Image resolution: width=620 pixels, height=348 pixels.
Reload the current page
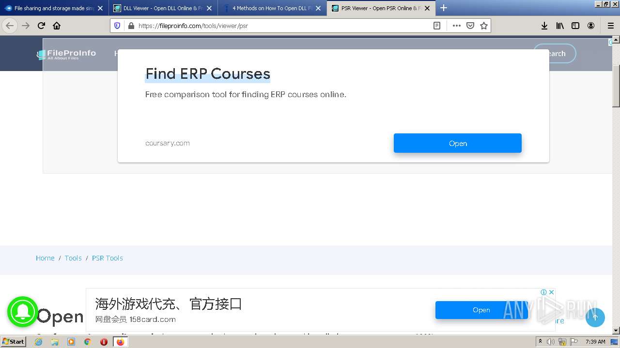tap(41, 26)
